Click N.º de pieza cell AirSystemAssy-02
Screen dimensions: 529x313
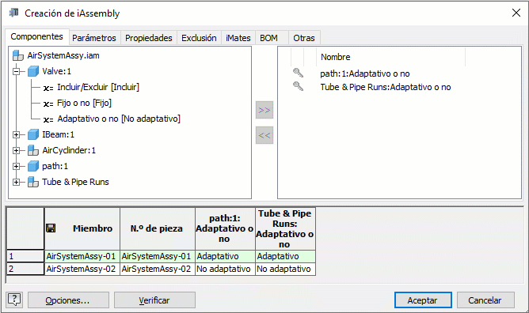[158, 269]
